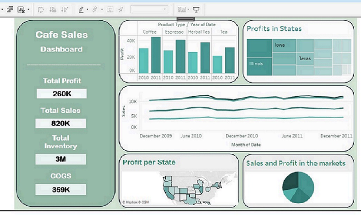Expand the Highlight dropdown arrow

tap(87, 10)
